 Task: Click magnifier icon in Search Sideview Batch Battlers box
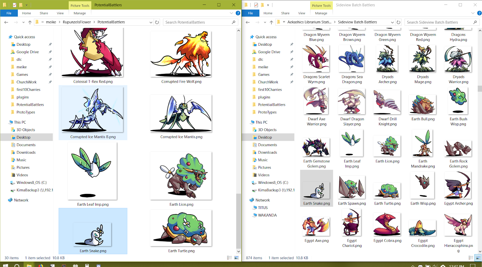coord(475,22)
